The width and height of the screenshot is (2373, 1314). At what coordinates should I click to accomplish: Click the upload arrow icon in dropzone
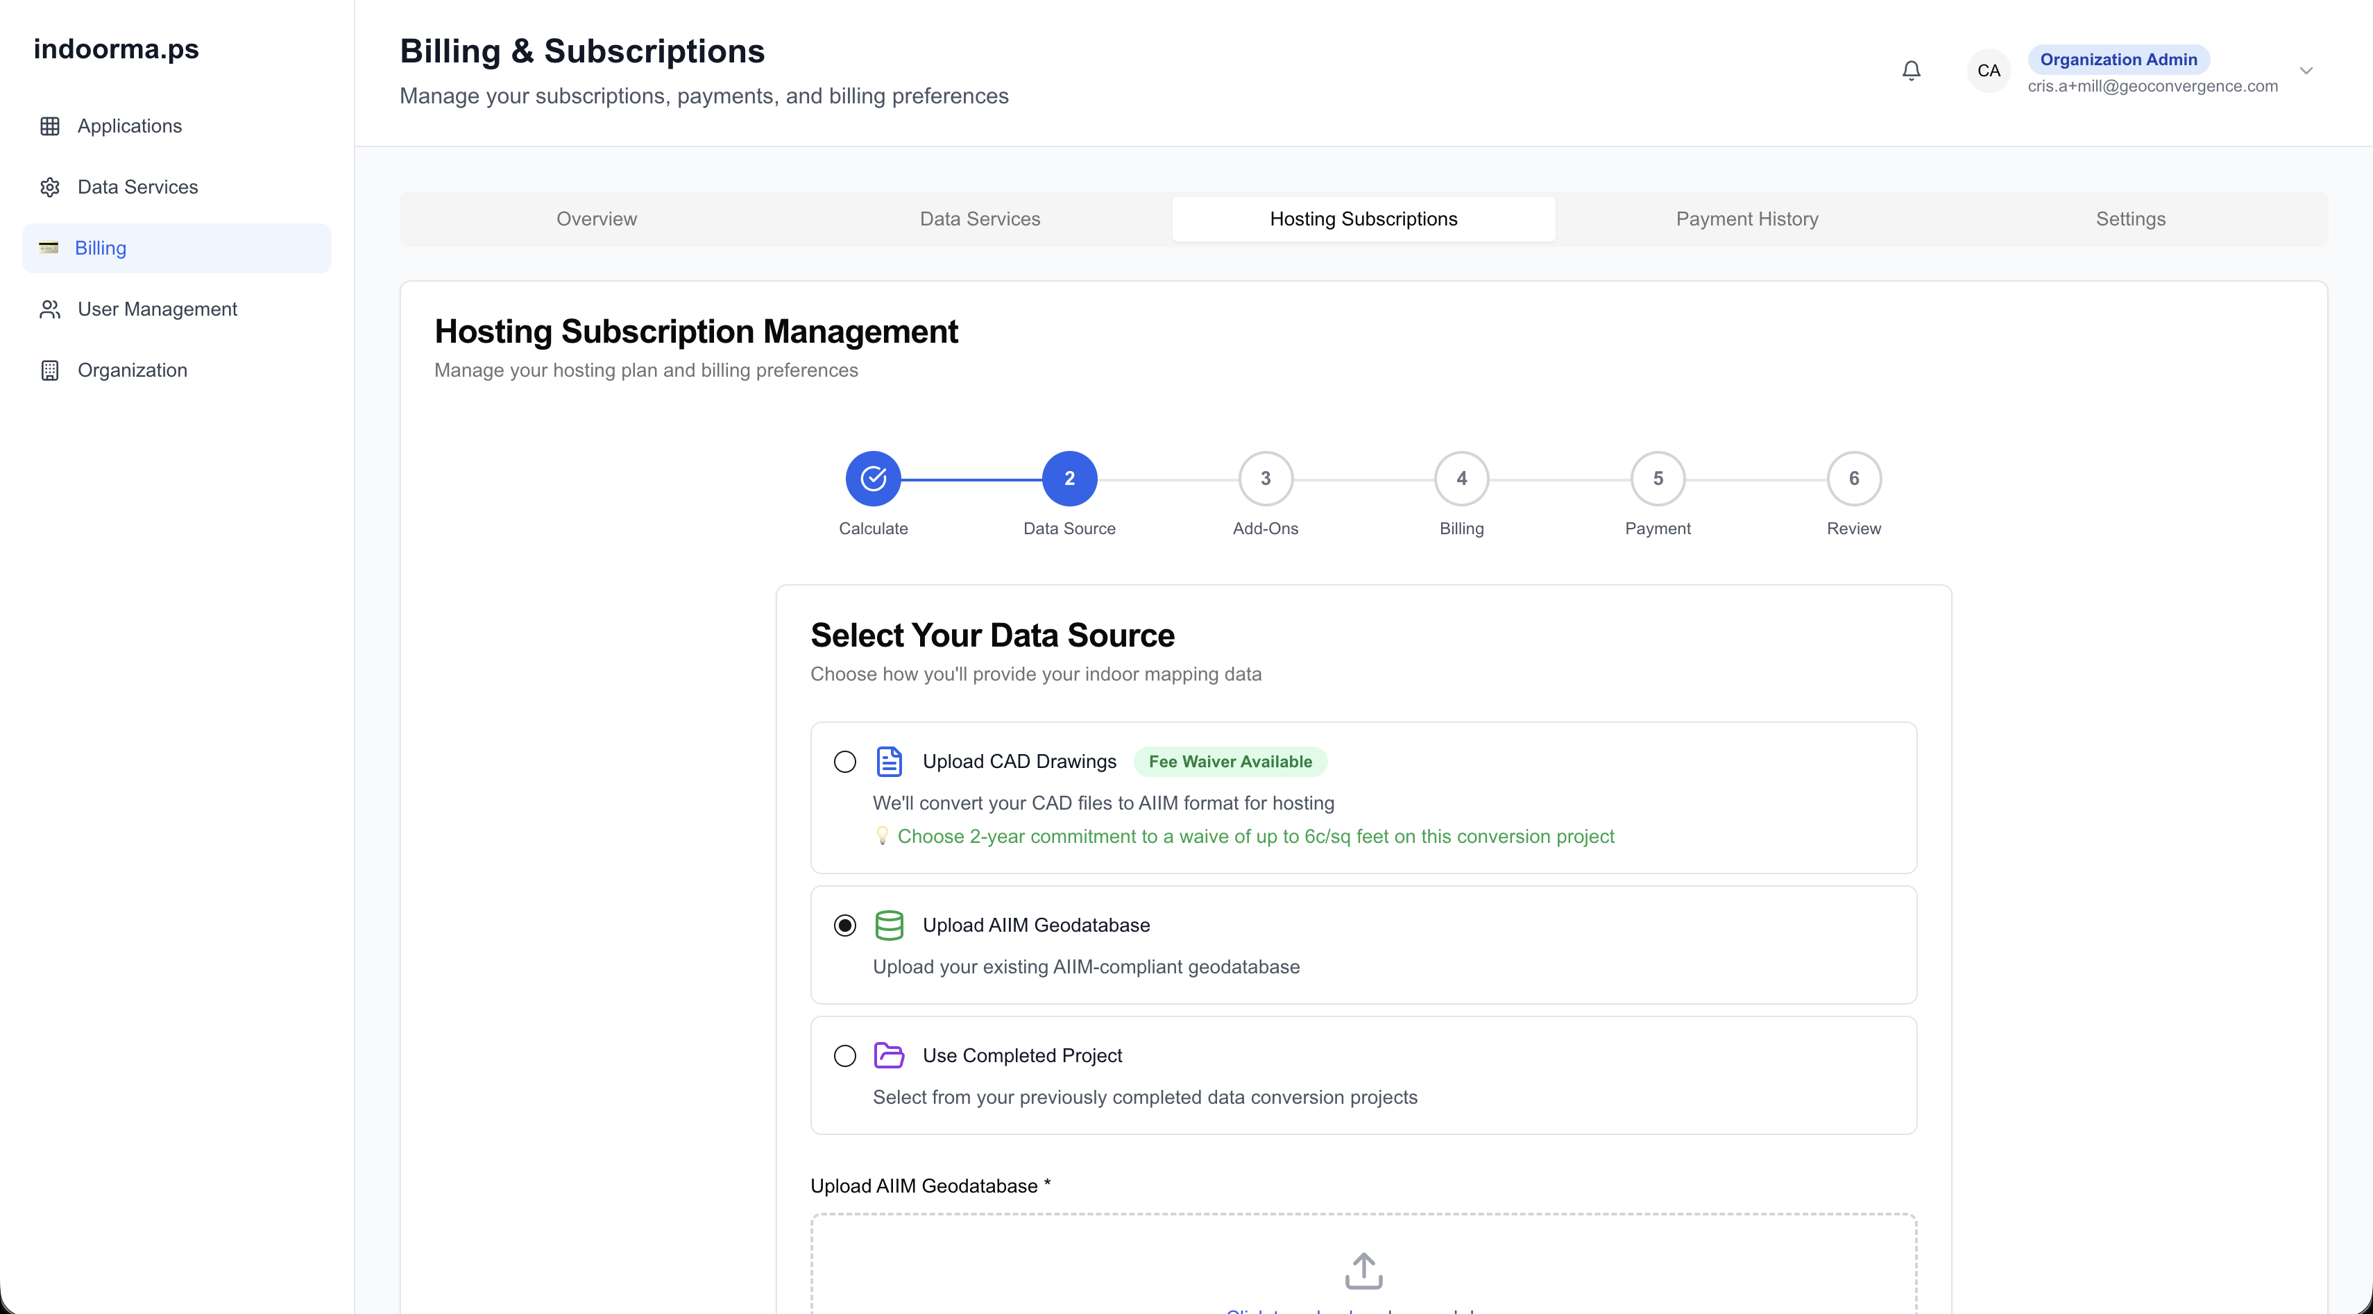pyautogui.click(x=1363, y=1271)
